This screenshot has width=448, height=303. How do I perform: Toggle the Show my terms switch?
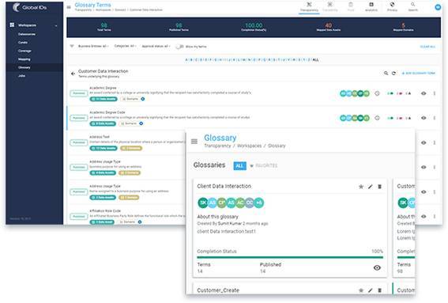tap(179, 47)
